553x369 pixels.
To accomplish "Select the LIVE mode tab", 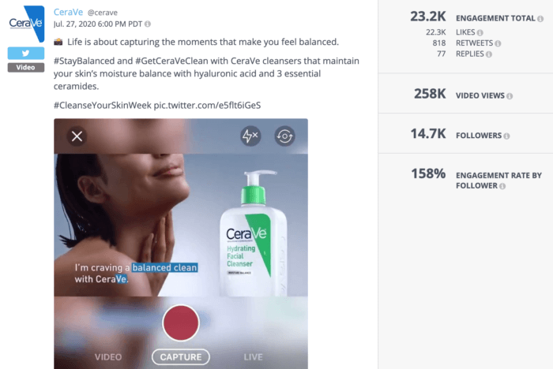I will pyautogui.click(x=254, y=357).
